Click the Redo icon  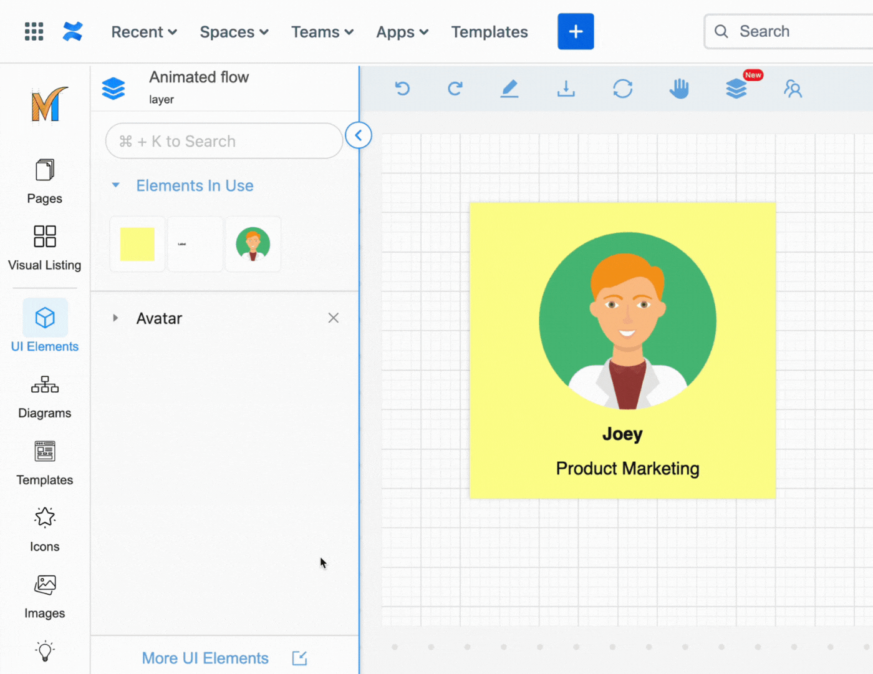coord(455,89)
